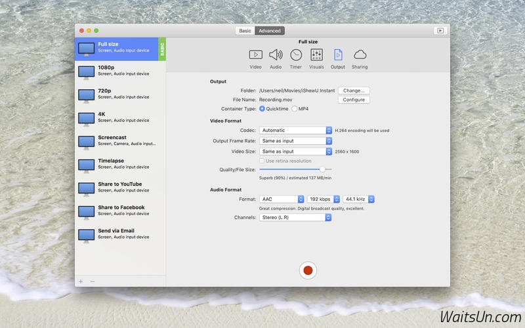Click the red record button
The image size is (525, 328).
pos(308,270)
